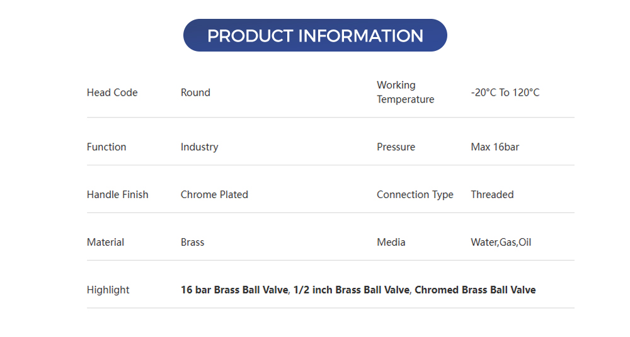Select the Media label
The width and height of the screenshot is (630, 337).
391,243
